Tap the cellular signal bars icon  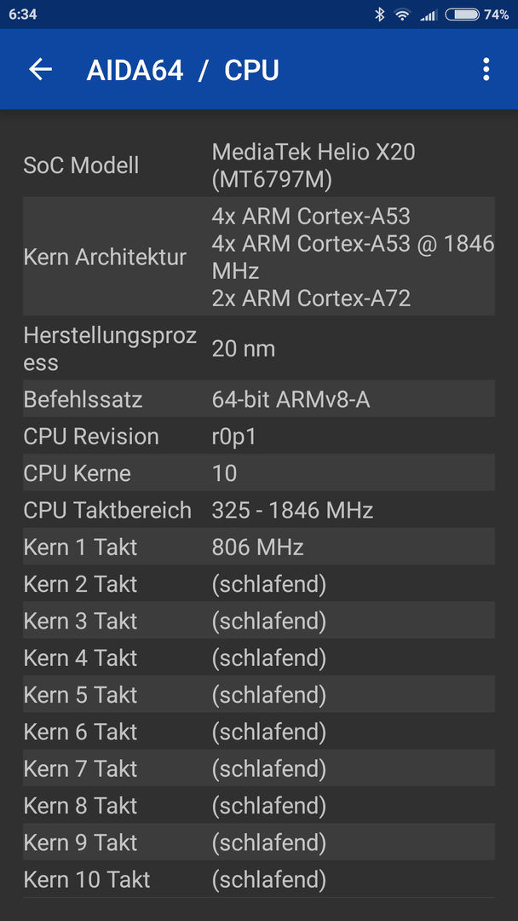coord(429,15)
